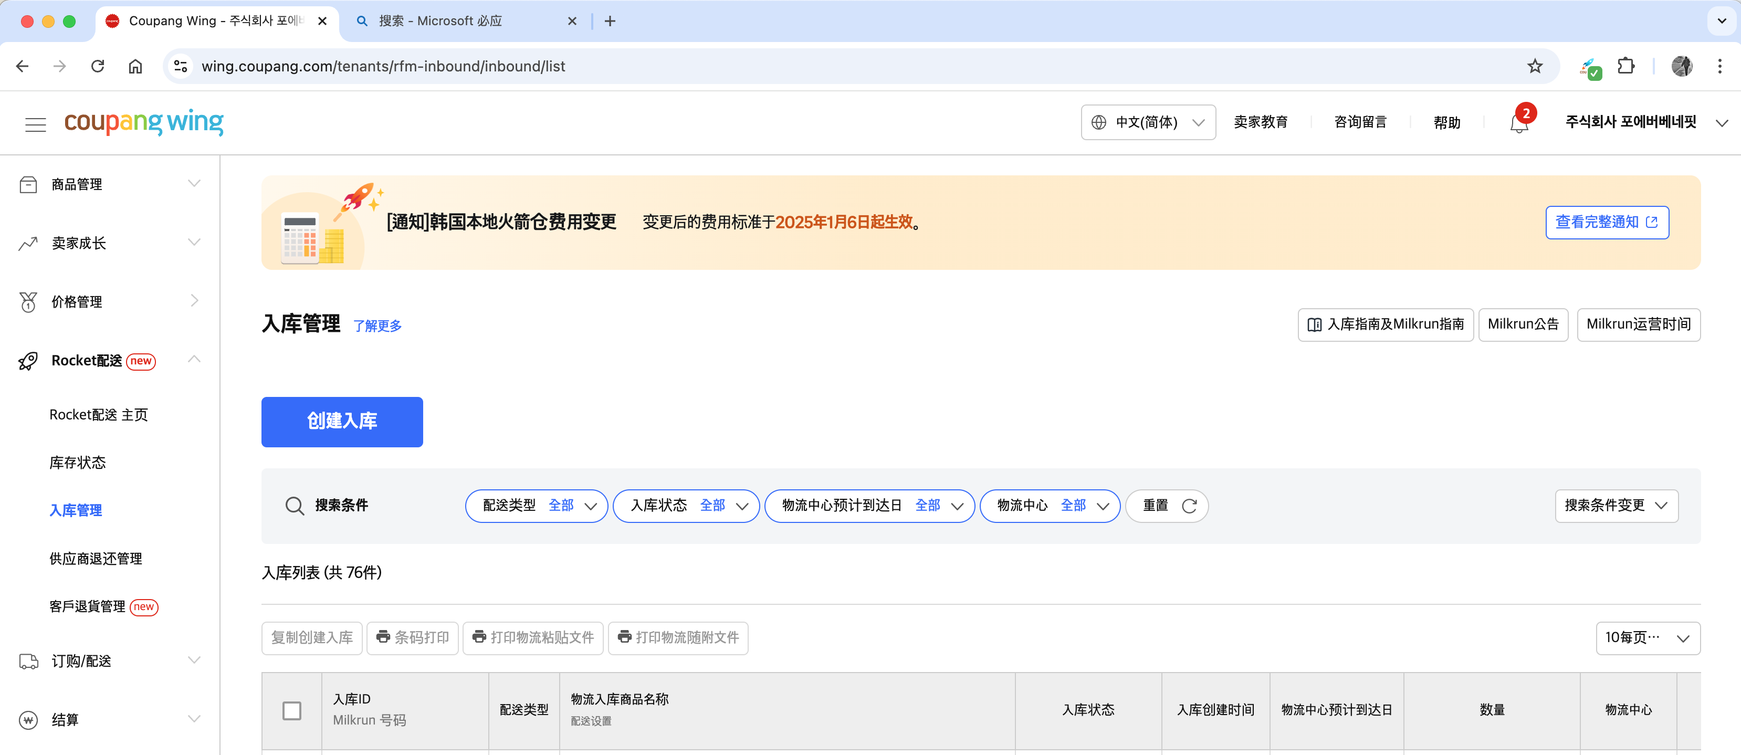Screen dimensions: 1741x755
Task: Click the 创建入库 button
Action: tap(342, 422)
